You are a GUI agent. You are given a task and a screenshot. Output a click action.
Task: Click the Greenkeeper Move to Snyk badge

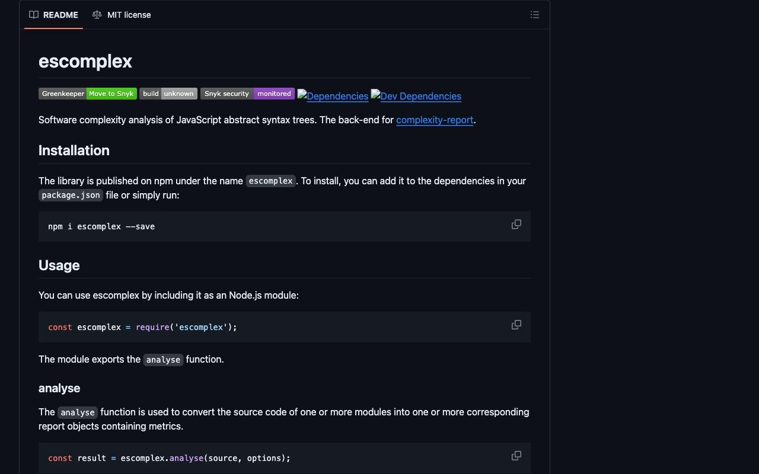(88, 94)
